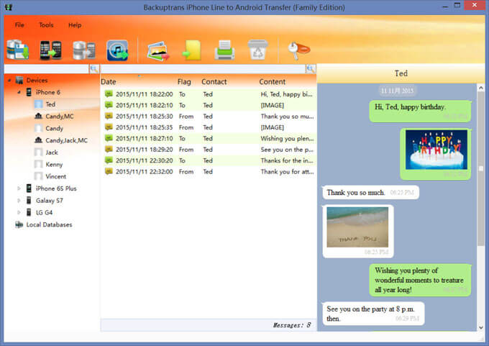
Task: Select iPhone 6S Plus device
Action: tap(56, 188)
